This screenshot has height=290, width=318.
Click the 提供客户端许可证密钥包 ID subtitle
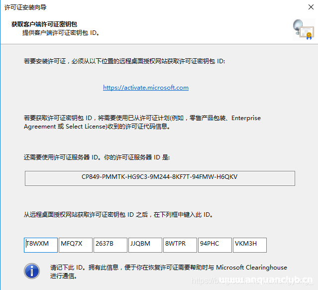(61, 33)
